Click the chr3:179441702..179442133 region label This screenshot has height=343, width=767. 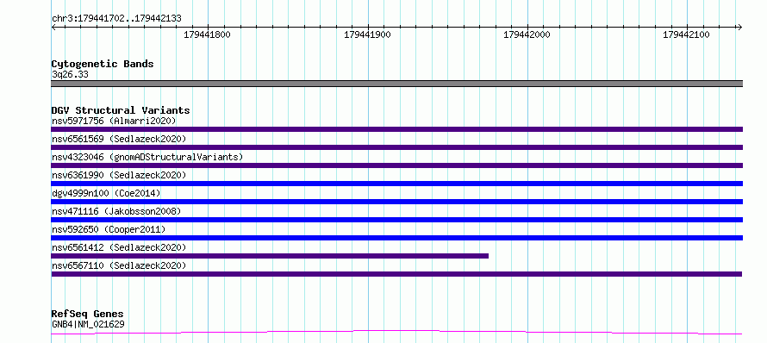coord(116,19)
